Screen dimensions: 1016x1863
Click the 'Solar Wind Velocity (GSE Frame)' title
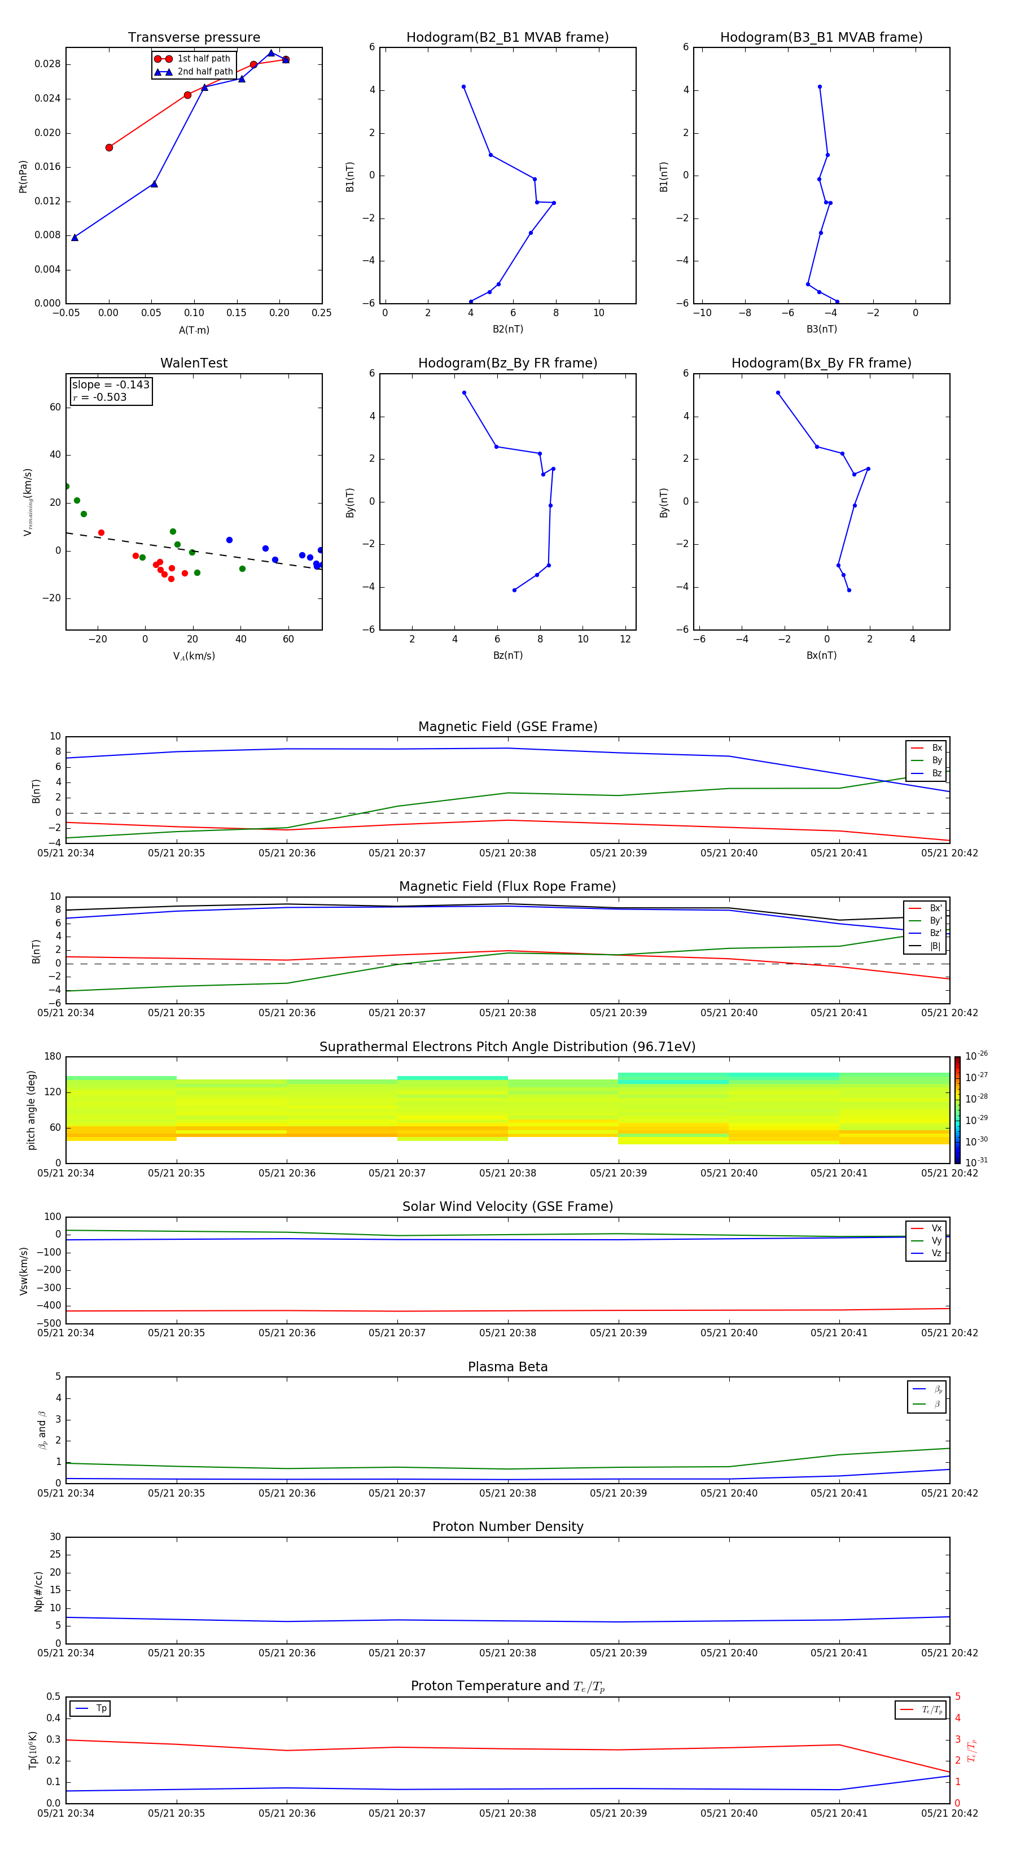tap(507, 1207)
